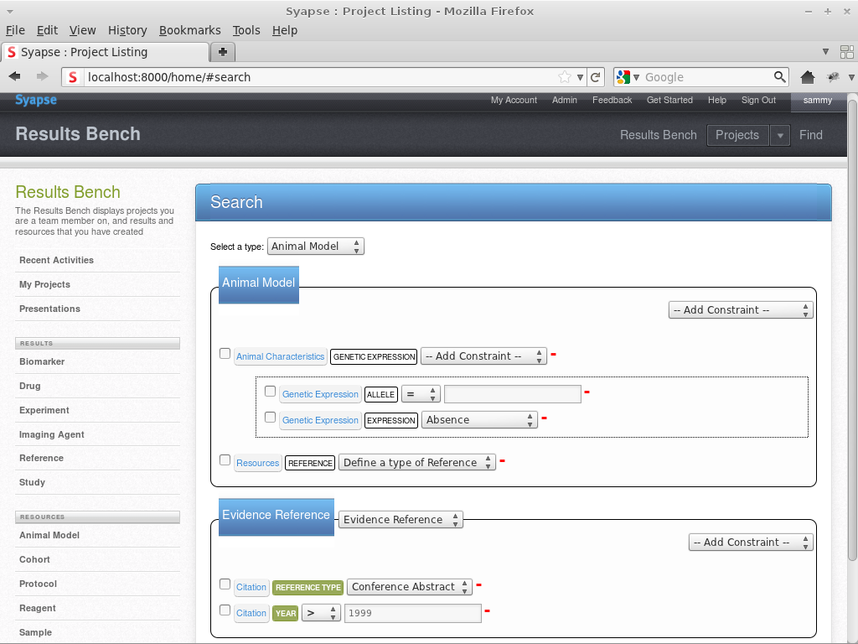The height and width of the screenshot is (644, 858).
Task: Remove the Citation Year constraint red minus
Action: coord(487,611)
